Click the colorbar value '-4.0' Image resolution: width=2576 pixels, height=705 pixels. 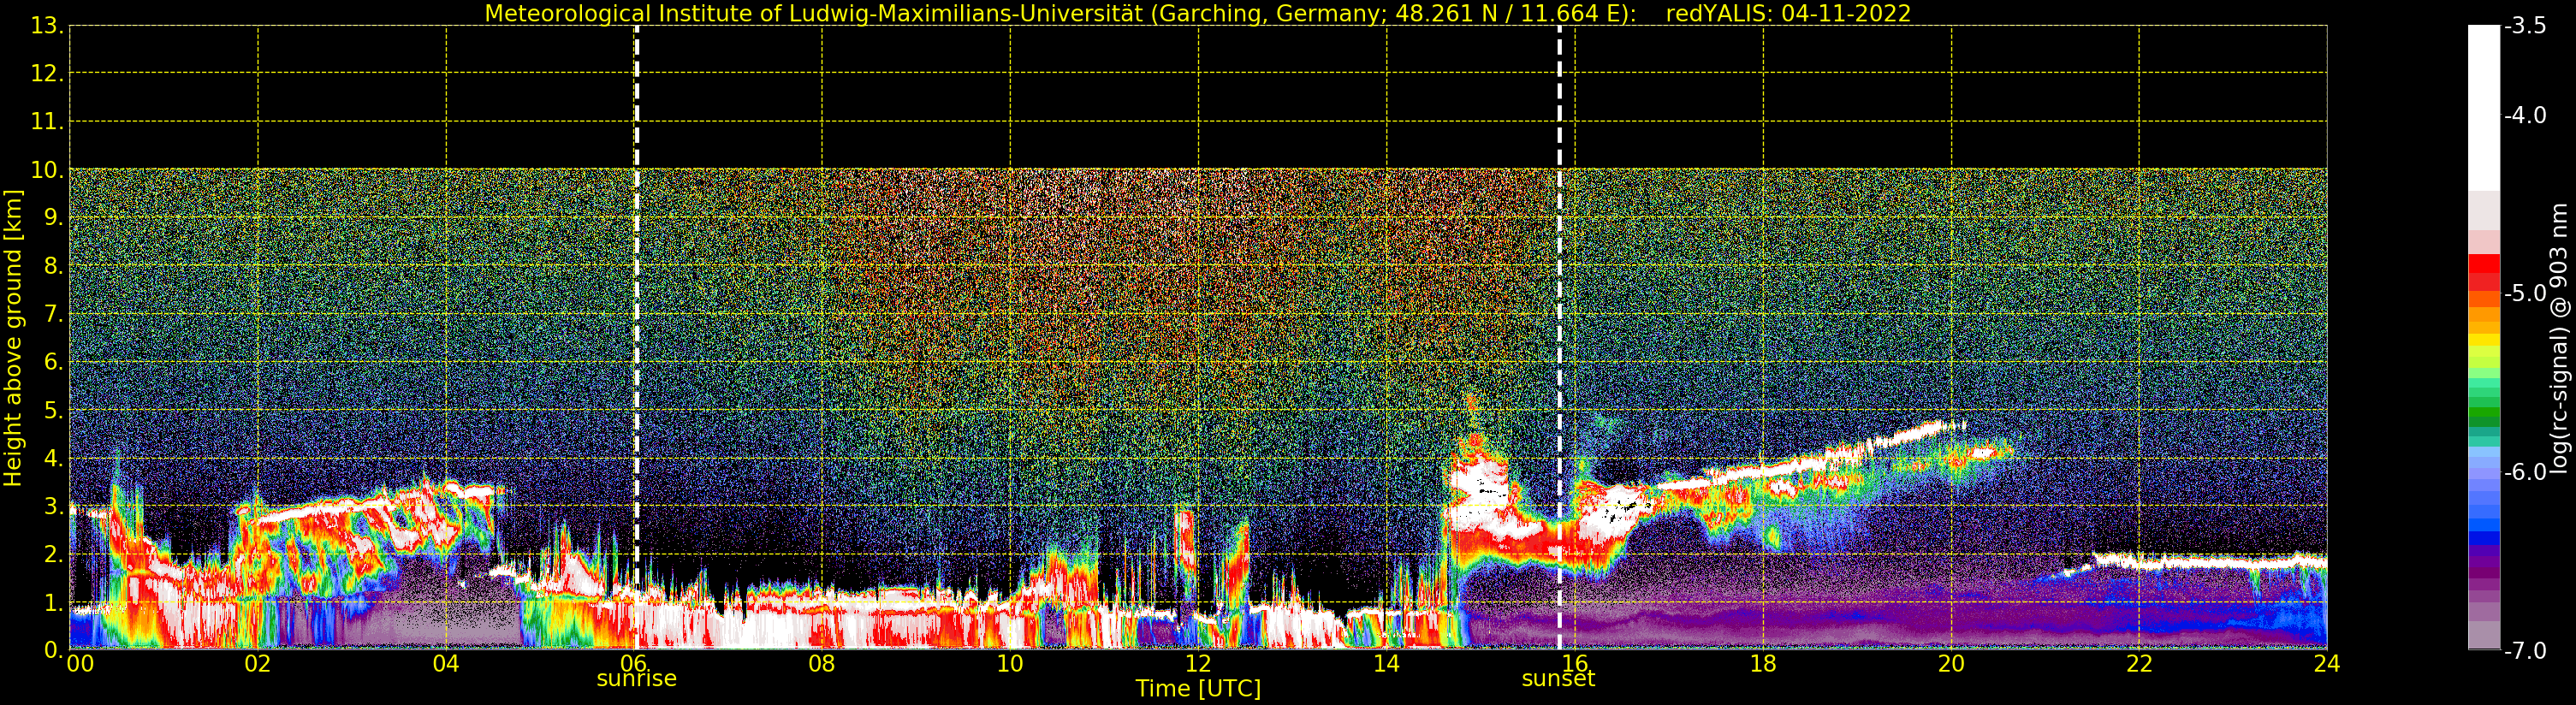click(x=2526, y=115)
